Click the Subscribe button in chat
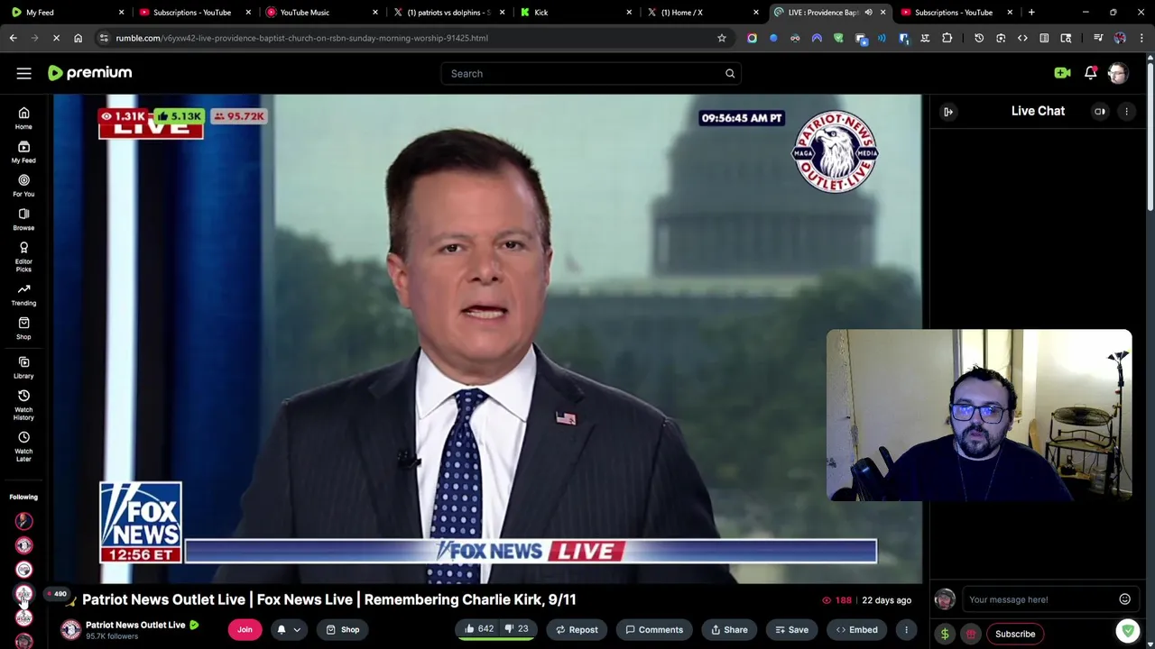Image resolution: width=1155 pixels, height=649 pixels. point(1015,634)
